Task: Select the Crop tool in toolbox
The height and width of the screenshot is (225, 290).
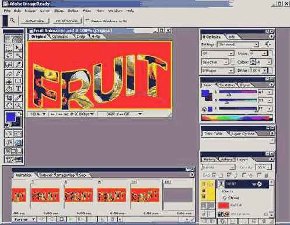Action: pos(9,97)
